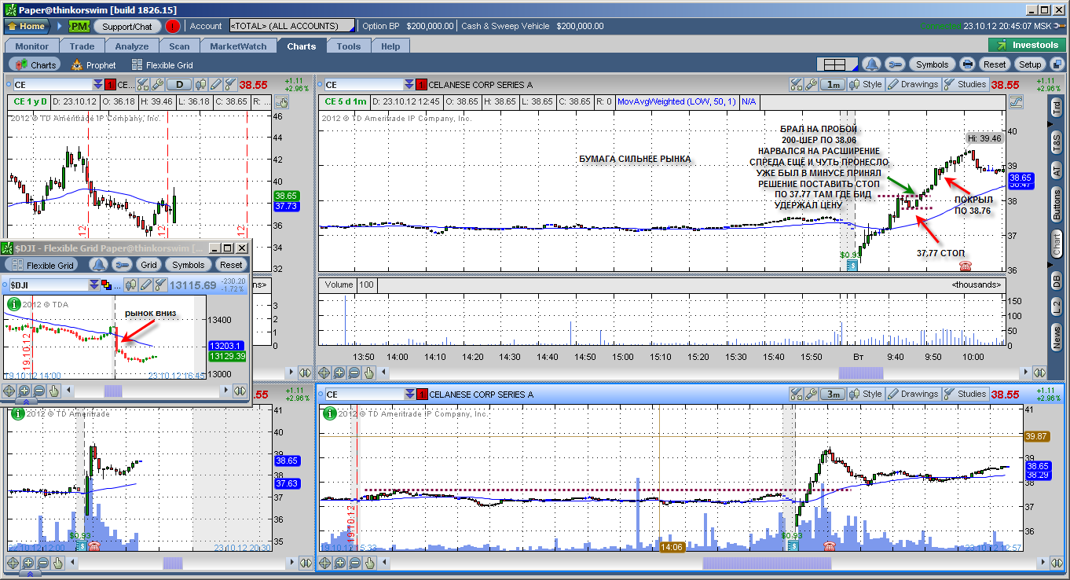Image resolution: width=1070 pixels, height=580 pixels.
Task: Click pencil drawings icon in top-left chart
Action: click(215, 84)
